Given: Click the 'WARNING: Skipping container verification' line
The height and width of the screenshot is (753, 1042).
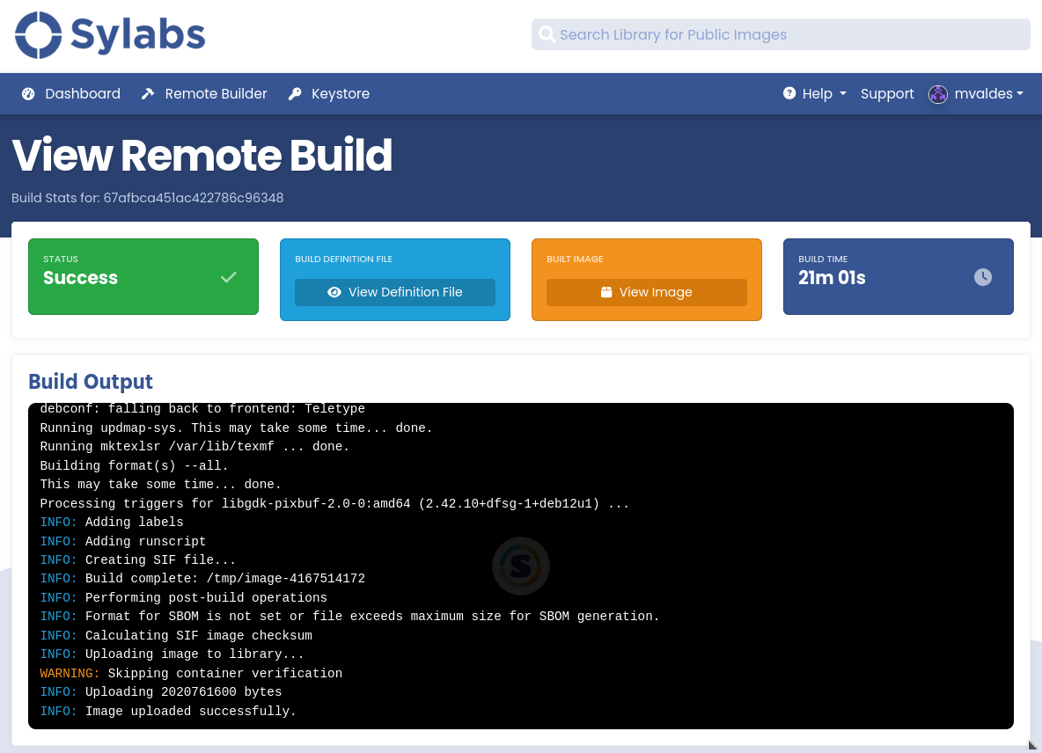Looking at the screenshot, I should (191, 673).
